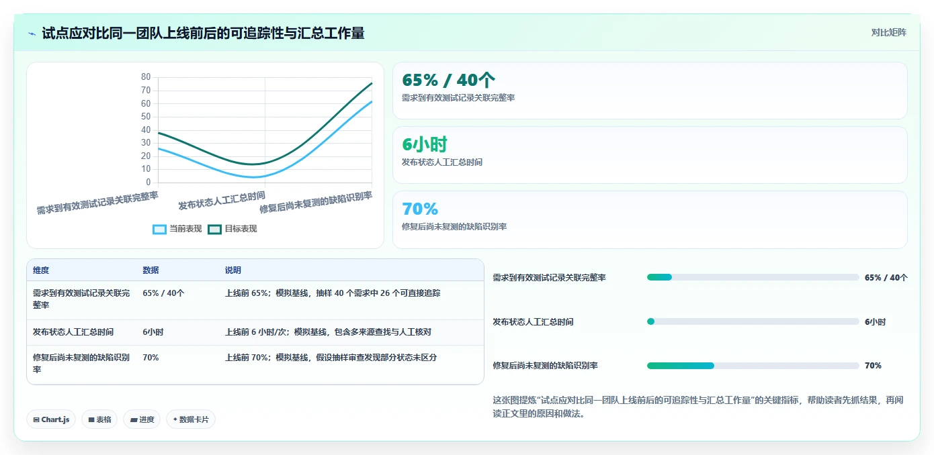934x455 pixels.
Task: Click chart x-axis label 修复后尚未复测的缺陷识别率
Action: tap(316, 203)
